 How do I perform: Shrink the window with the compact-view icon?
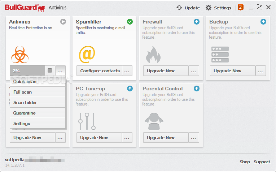click(x=260, y=7)
